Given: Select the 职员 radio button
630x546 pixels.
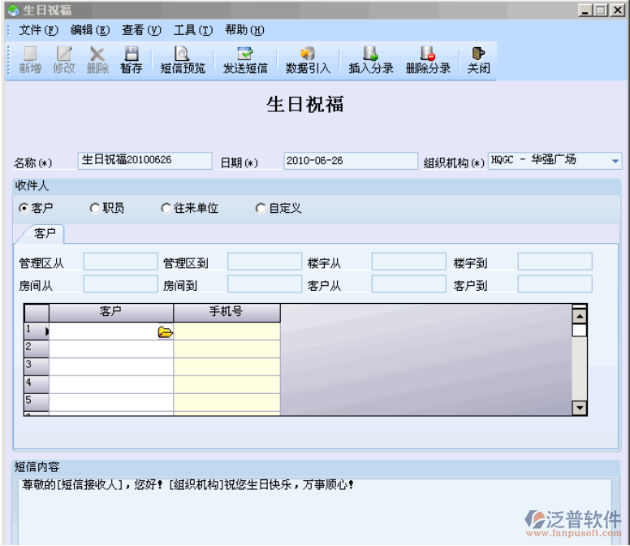Looking at the screenshot, I should coord(94,208).
